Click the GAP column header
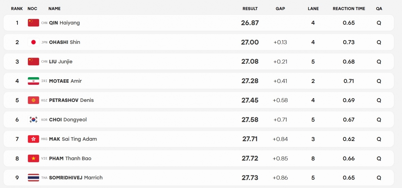Screen dimensions: 402x188 coord(280,9)
